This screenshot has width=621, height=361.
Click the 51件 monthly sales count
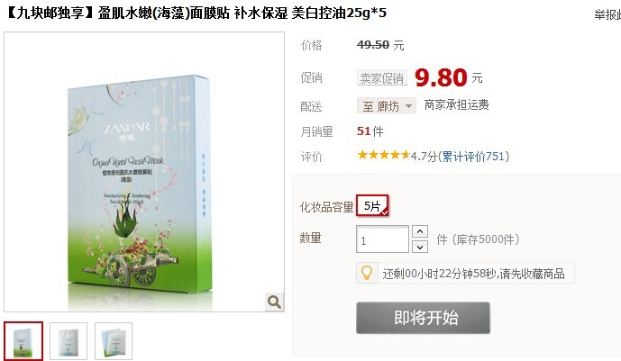370,131
